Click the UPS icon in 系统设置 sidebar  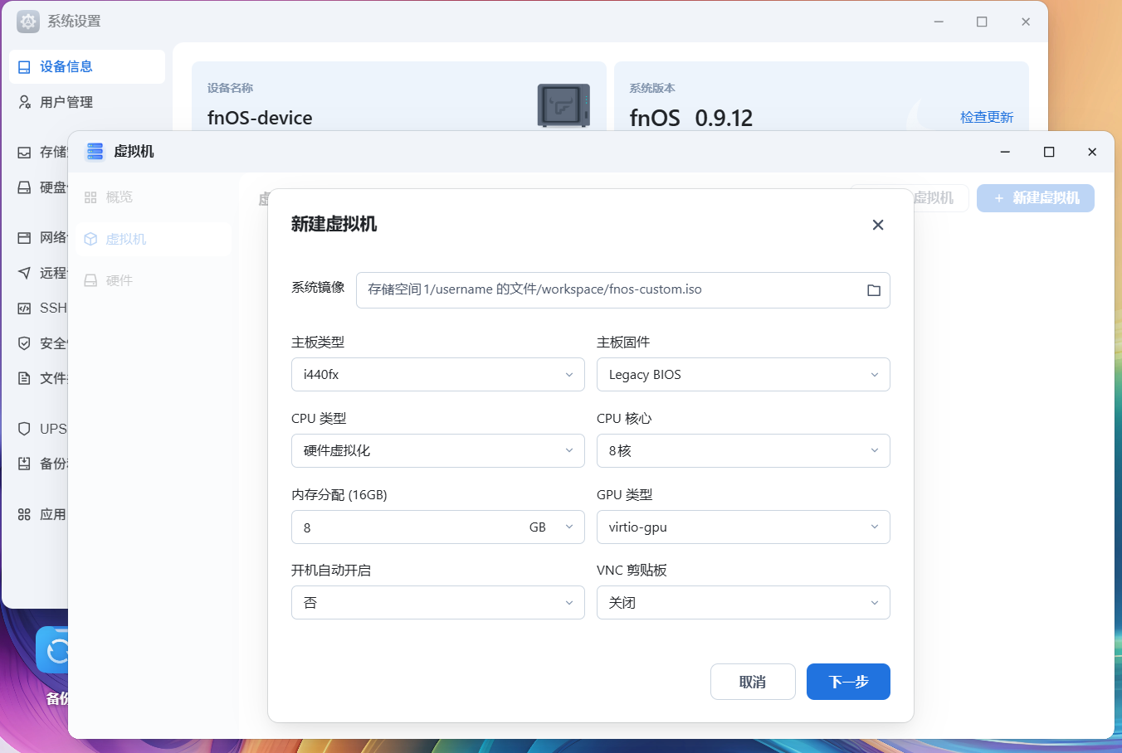pyautogui.click(x=24, y=429)
